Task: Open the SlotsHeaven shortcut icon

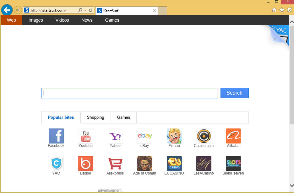Action: pyautogui.click(x=233, y=164)
